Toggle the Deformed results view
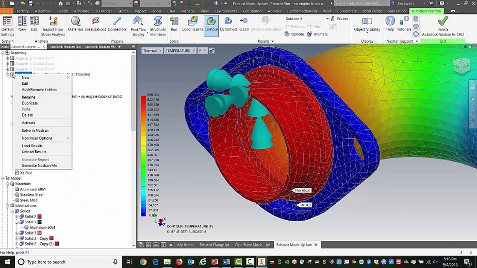This screenshot has width=477, height=268. point(228,24)
